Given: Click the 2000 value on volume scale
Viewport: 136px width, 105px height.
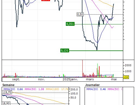Looking at the screenshot, I should coord(128,65).
